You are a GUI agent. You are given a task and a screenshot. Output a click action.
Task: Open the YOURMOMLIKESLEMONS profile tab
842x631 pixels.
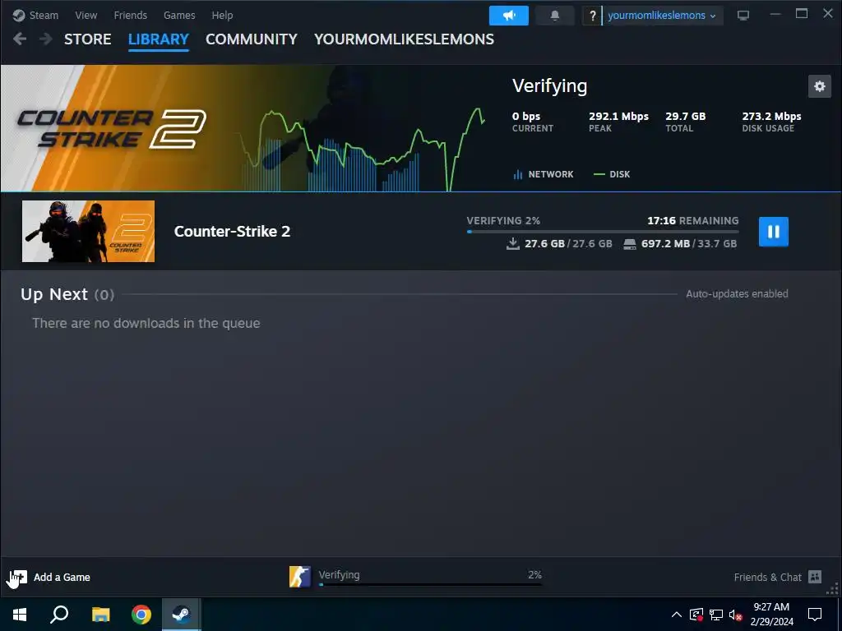click(404, 39)
